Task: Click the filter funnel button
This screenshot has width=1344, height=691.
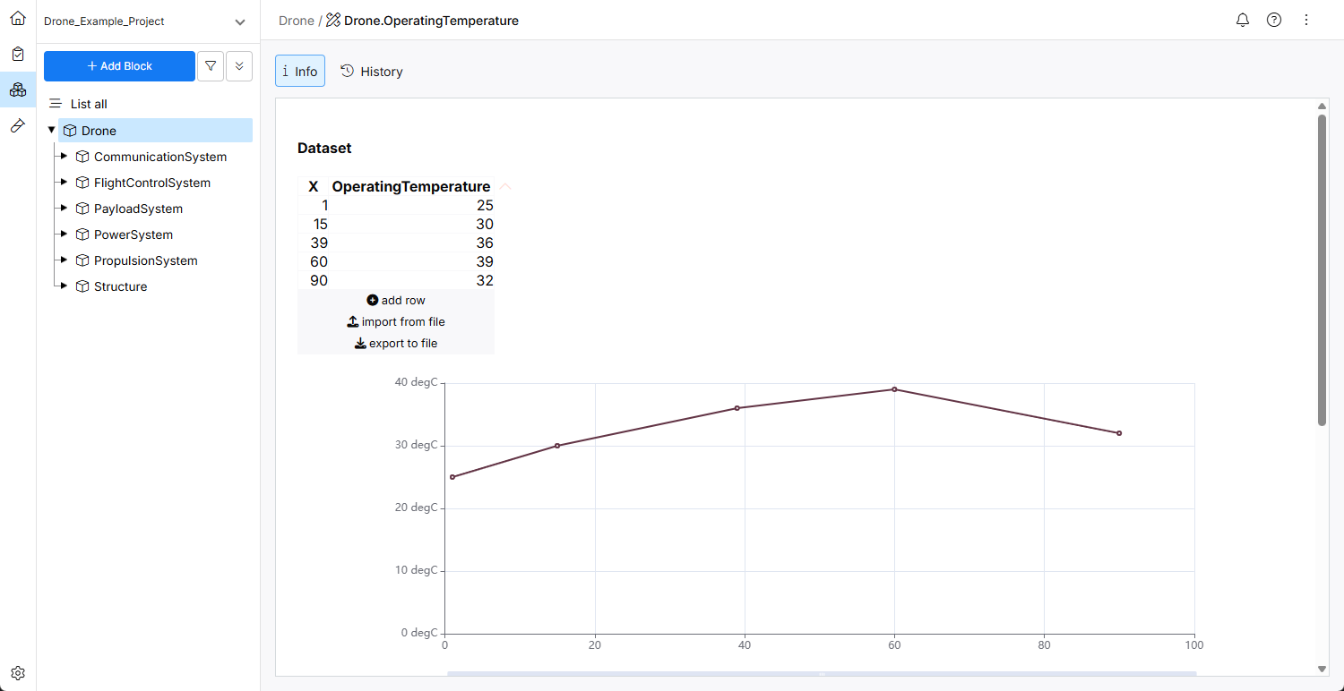Action: pos(211,66)
